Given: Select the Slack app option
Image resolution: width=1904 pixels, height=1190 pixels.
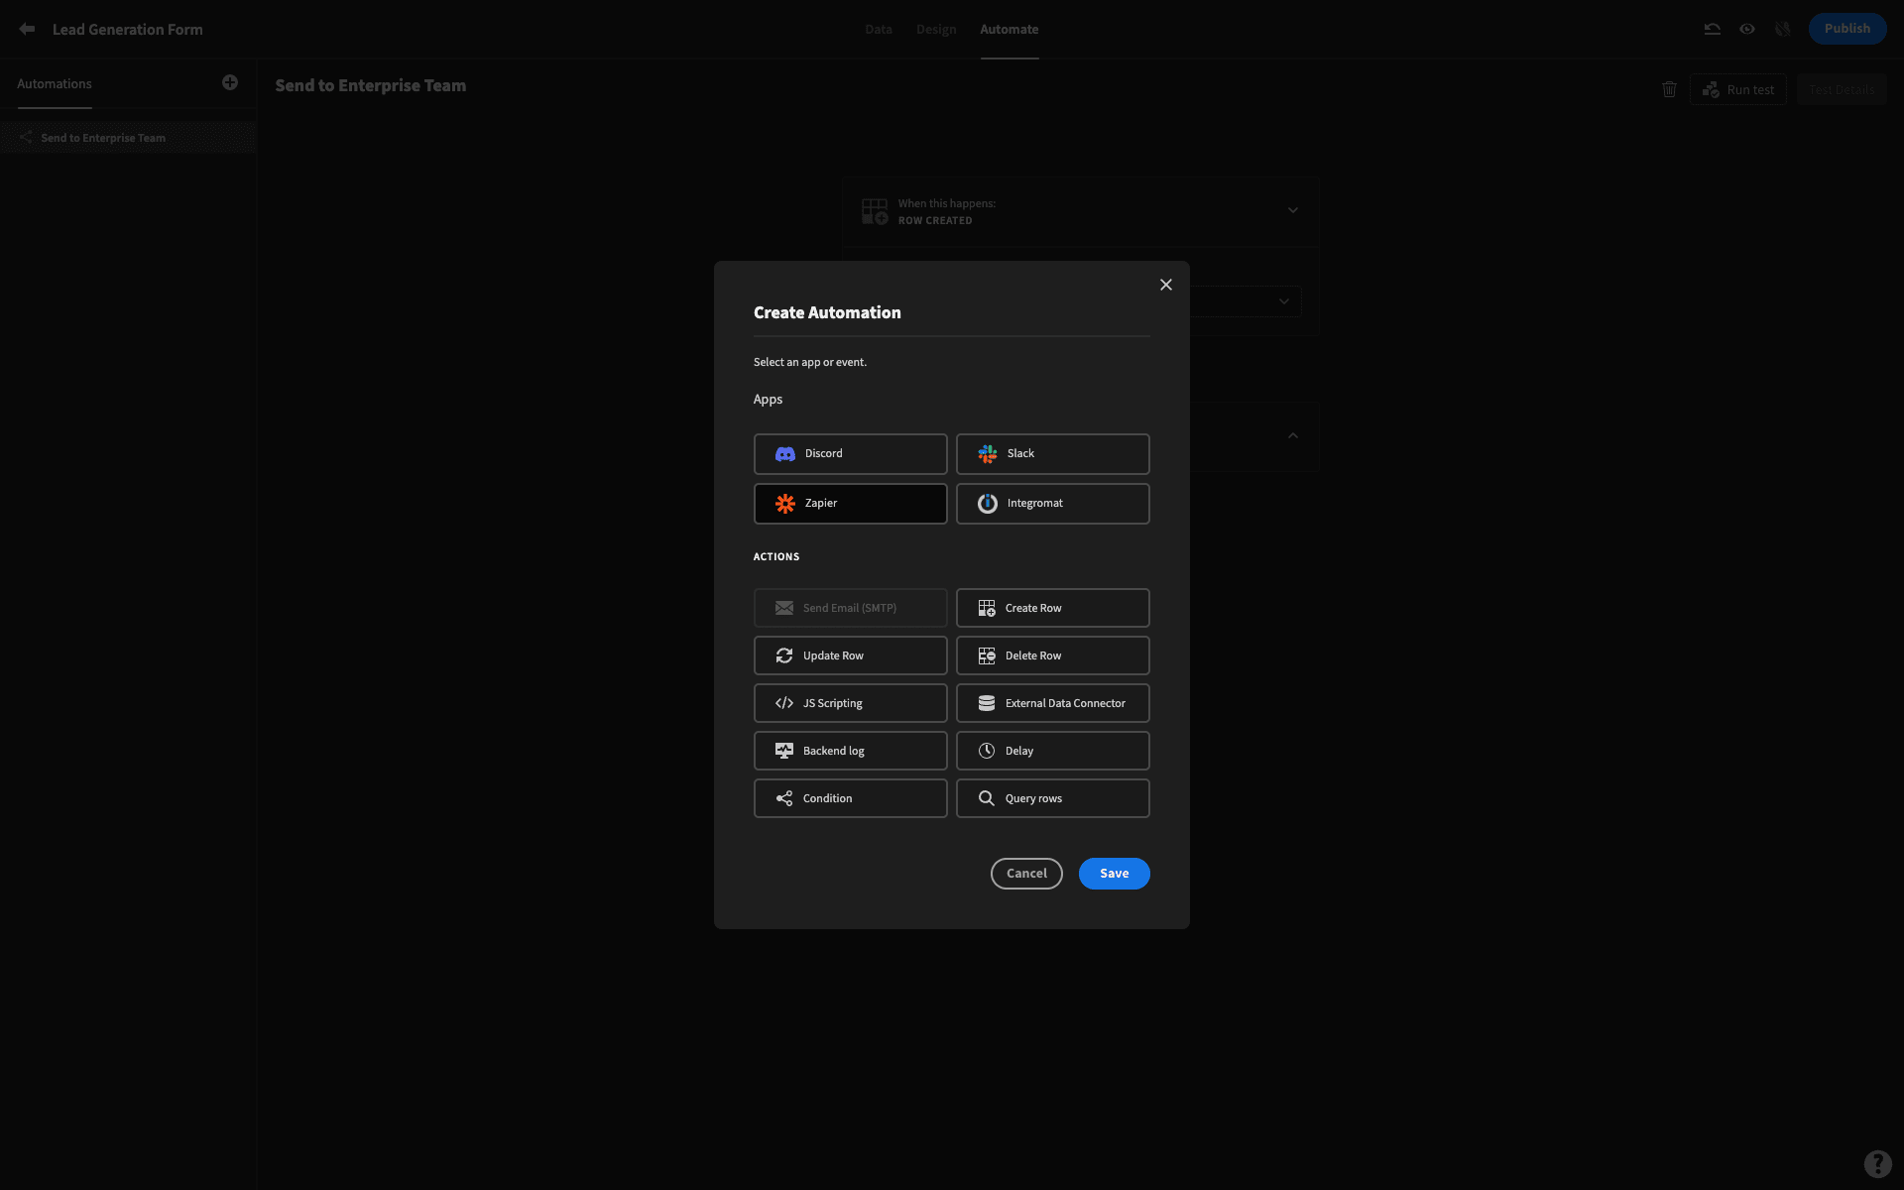Looking at the screenshot, I should click(x=1052, y=453).
